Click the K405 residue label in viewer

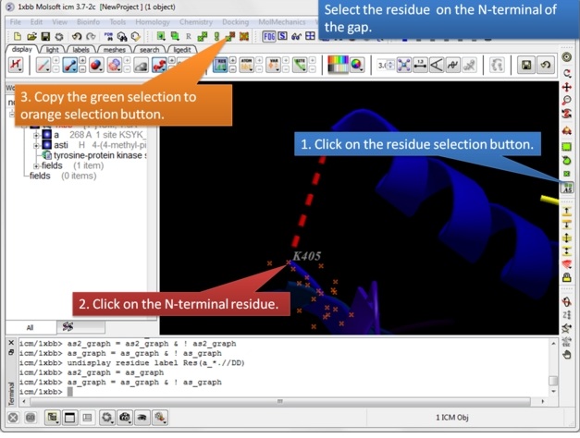305,256
